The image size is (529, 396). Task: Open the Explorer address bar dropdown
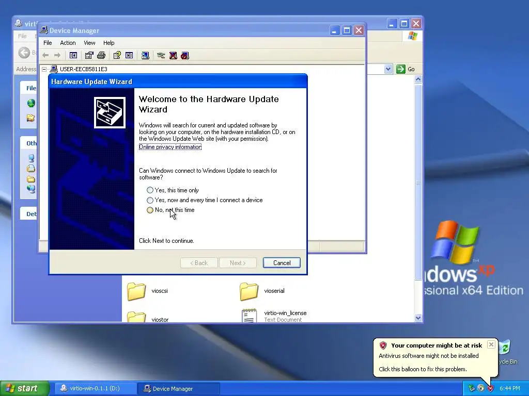tap(388, 69)
